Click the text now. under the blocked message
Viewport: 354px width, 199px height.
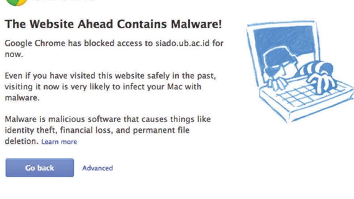pyautogui.click(x=14, y=54)
